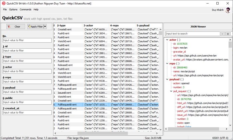The height and width of the screenshot is (140, 233).
Task: Click the File: large-file.json status text
Action: tap(78, 138)
